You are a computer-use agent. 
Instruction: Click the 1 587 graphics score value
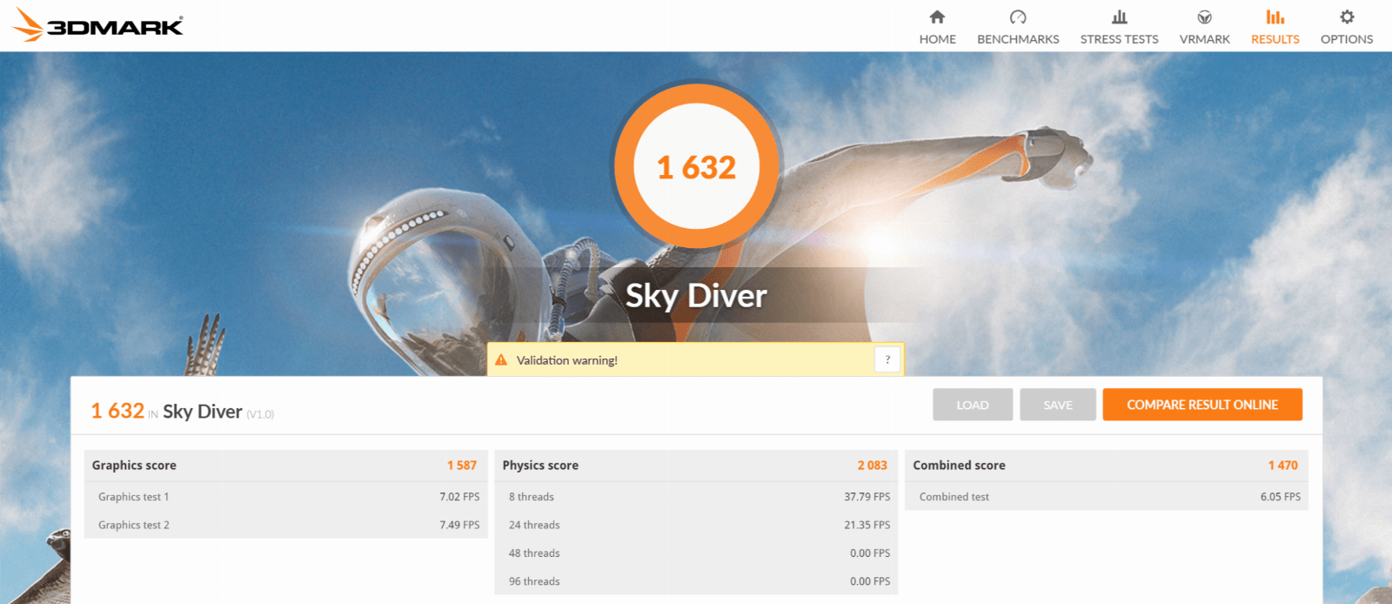click(462, 466)
